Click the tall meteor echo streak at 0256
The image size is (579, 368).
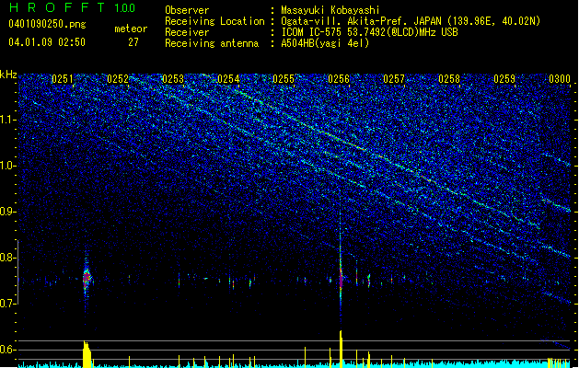pos(341,259)
